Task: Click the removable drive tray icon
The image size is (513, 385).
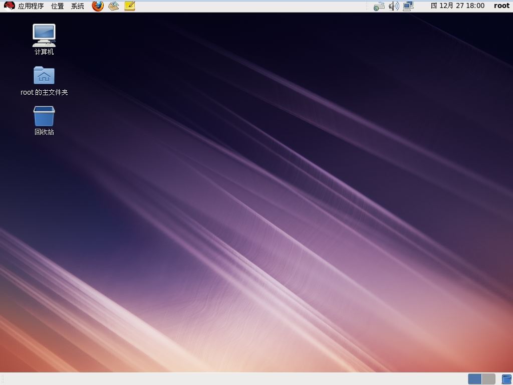Action: 379,6
